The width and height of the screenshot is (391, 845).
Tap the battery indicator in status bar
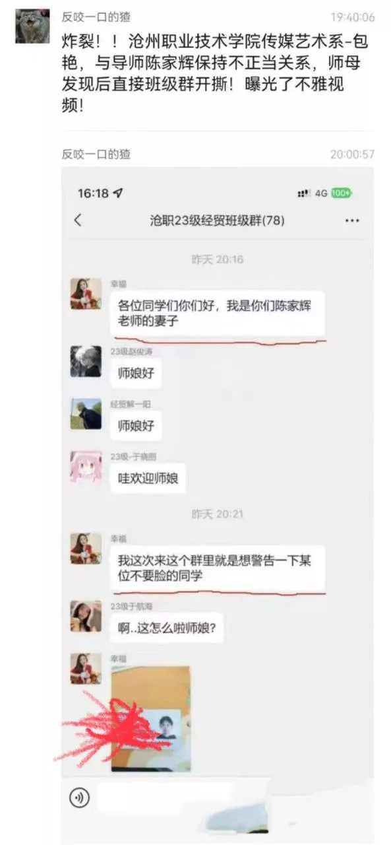coord(342,193)
